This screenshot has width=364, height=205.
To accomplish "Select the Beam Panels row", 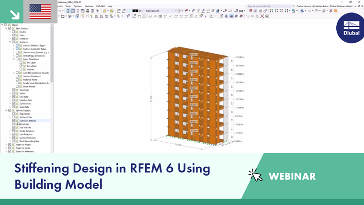I will click(x=29, y=86).
